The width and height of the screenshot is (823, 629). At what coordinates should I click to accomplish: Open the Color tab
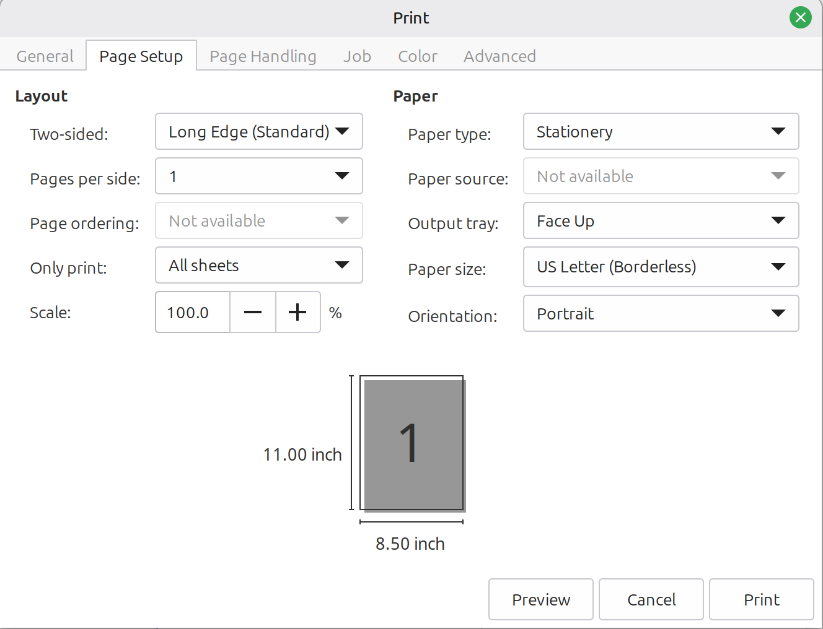(418, 56)
